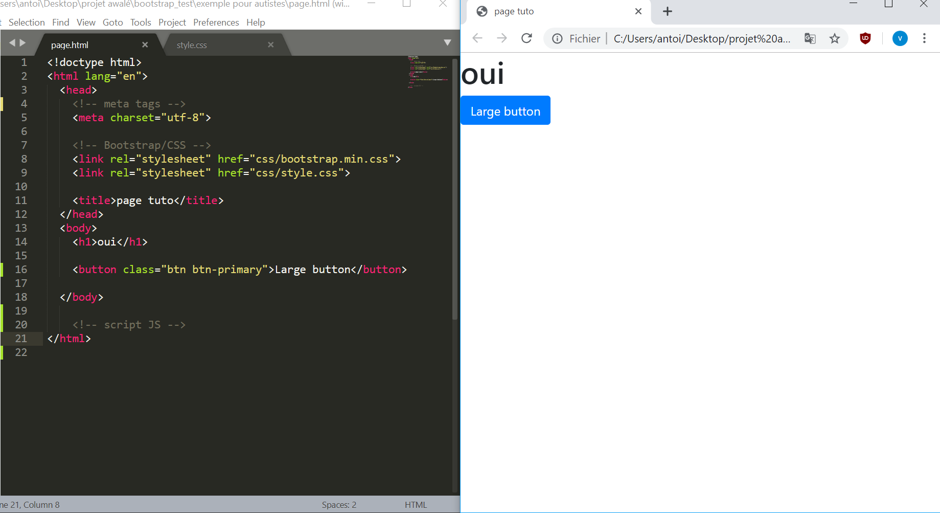
Task: Open the View menu
Action: coord(86,23)
